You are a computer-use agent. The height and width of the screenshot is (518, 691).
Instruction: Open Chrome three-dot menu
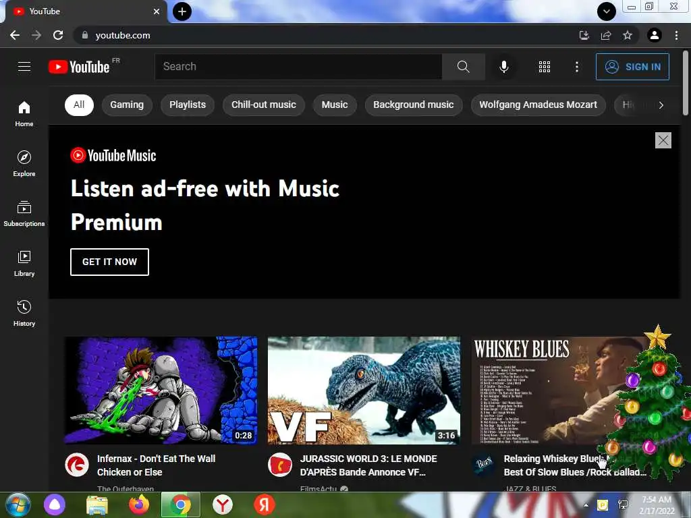click(x=676, y=35)
